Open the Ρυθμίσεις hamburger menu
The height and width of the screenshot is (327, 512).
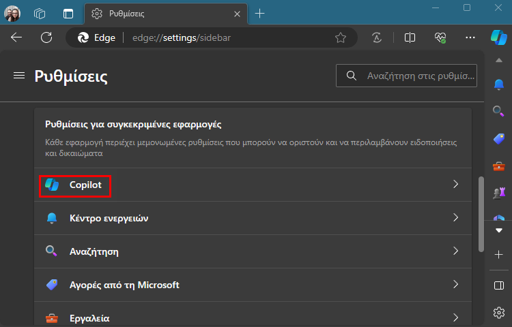pyautogui.click(x=19, y=76)
